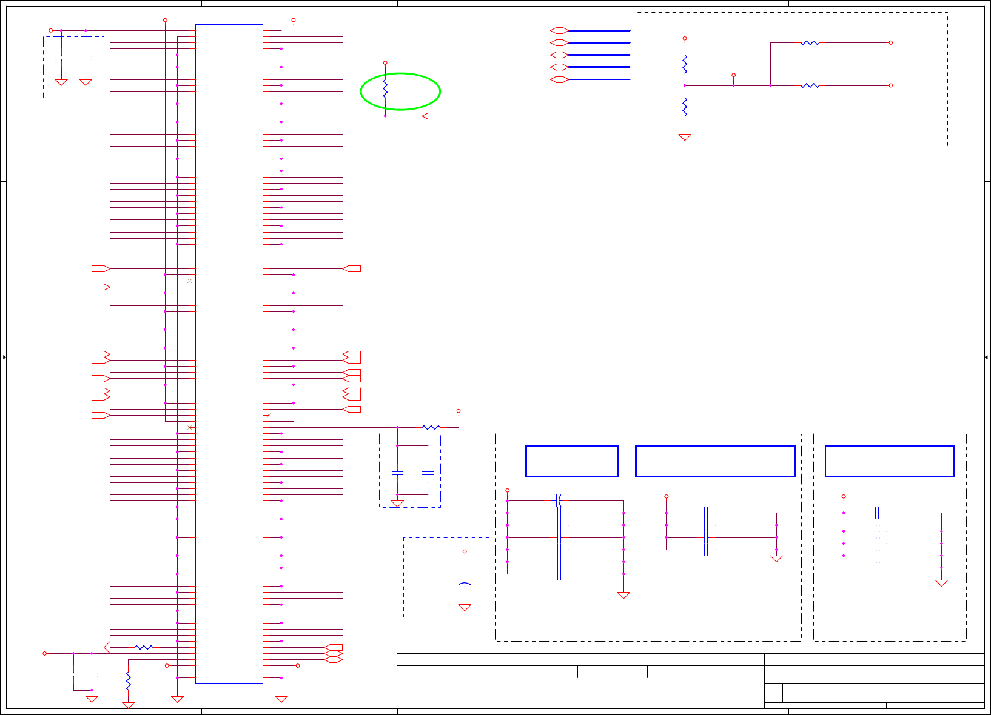
Task: Select the middle port of the five bus ports
Action: 559,55
